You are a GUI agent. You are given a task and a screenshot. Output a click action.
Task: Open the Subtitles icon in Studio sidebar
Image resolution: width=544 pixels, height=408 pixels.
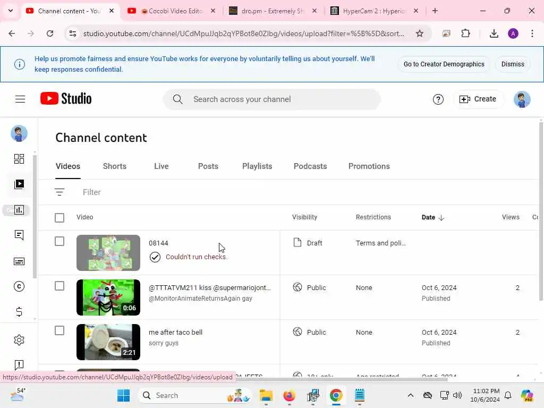(x=19, y=261)
